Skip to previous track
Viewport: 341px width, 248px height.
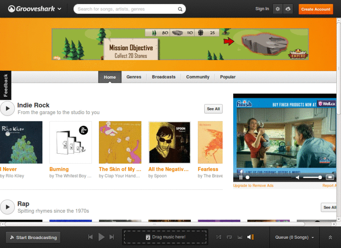point(90,237)
